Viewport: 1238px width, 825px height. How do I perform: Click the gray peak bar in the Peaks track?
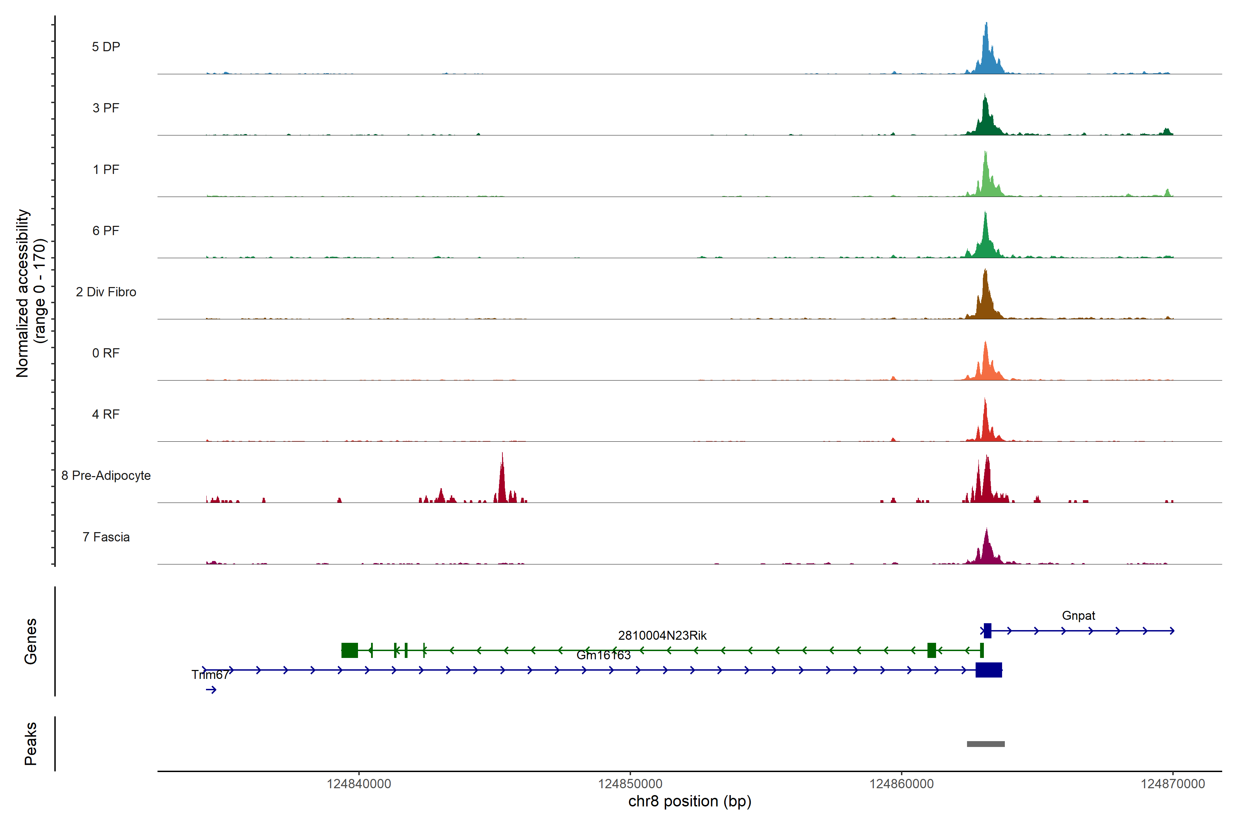[985, 744]
